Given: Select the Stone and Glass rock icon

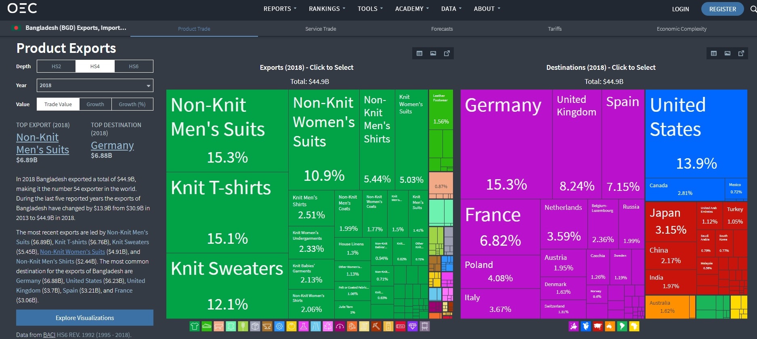Looking at the screenshot, I should 352,326.
